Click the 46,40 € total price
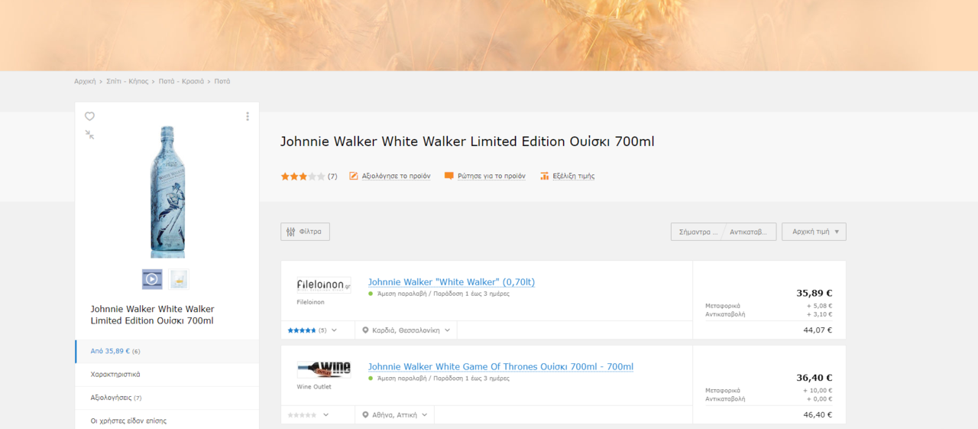Screen dimensions: 978x429 (x=818, y=414)
